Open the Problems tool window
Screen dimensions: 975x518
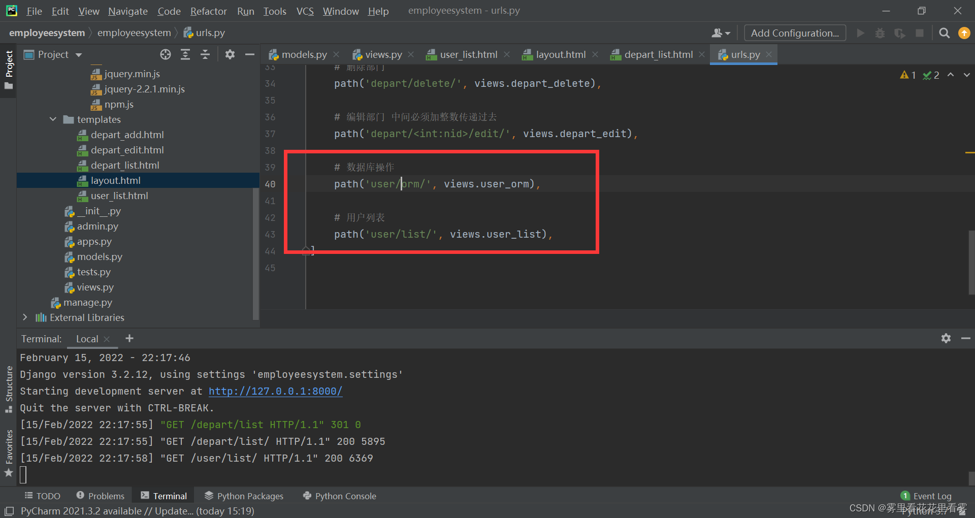point(101,496)
